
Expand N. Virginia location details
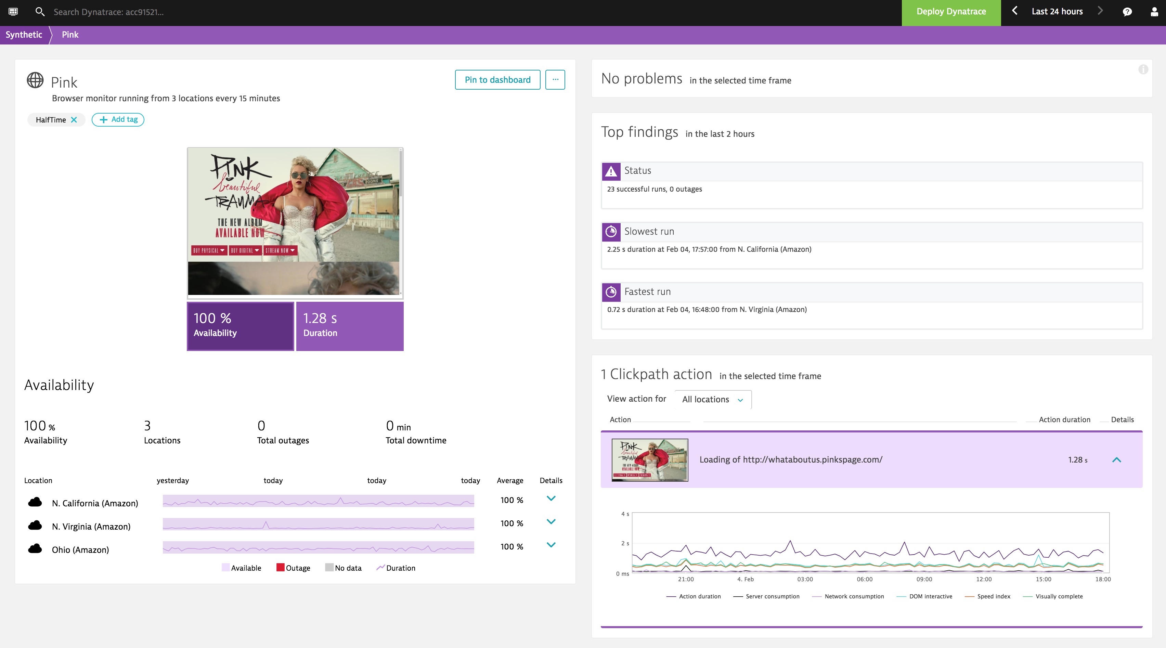point(551,522)
